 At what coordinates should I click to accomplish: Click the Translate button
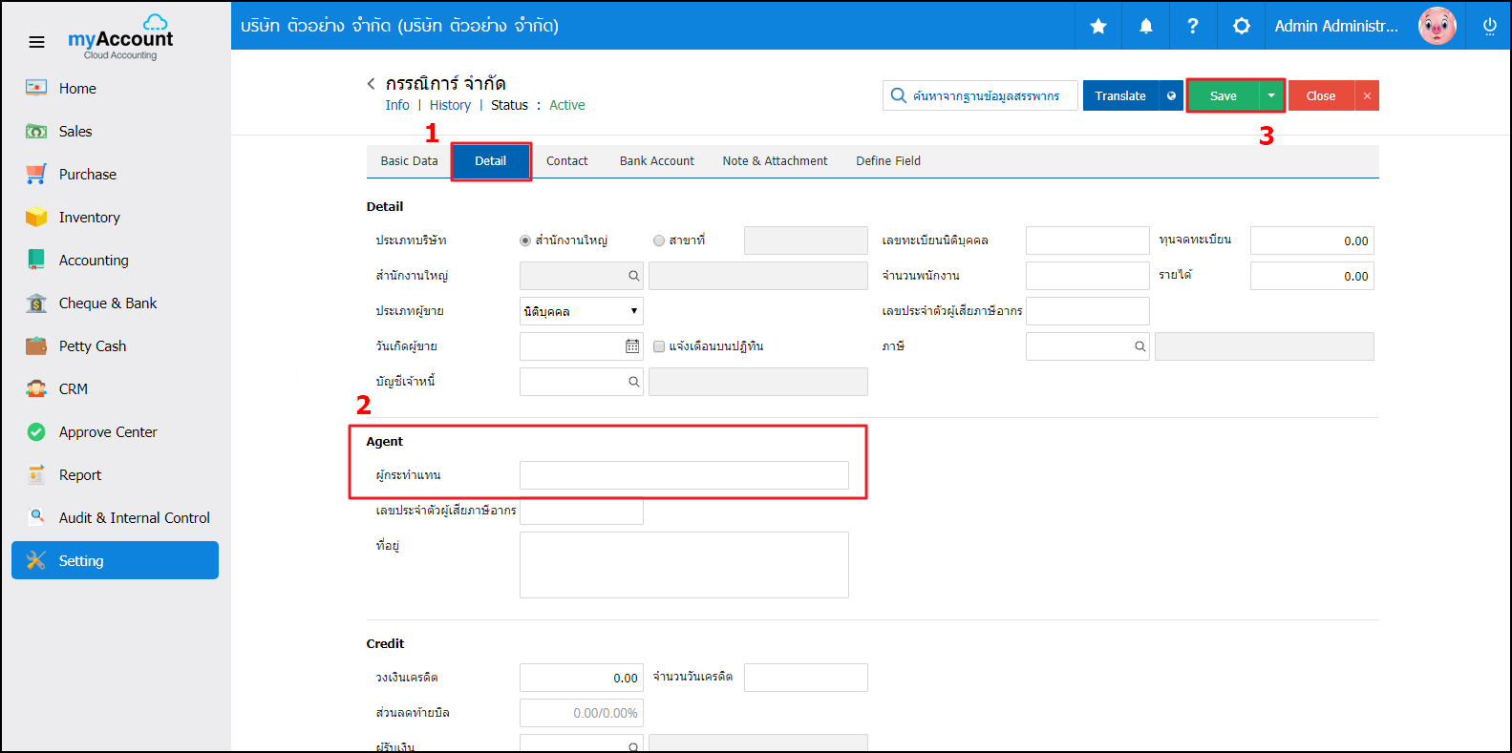click(x=1120, y=95)
